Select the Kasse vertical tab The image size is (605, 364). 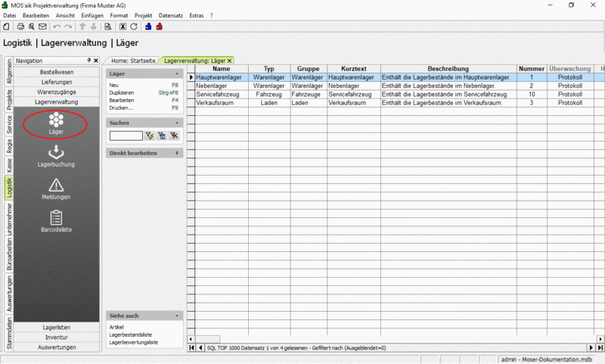pyautogui.click(x=9, y=165)
